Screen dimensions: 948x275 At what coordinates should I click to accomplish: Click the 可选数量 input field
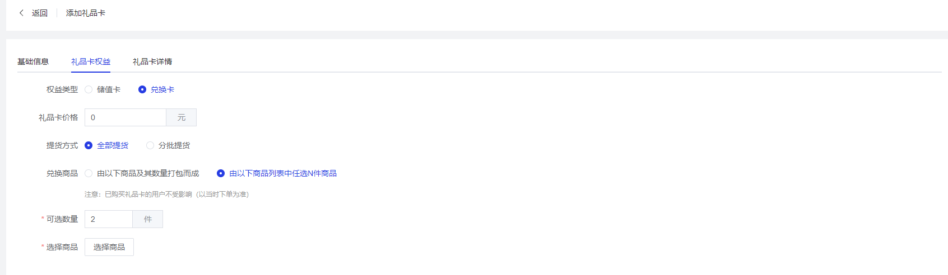click(109, 219)
